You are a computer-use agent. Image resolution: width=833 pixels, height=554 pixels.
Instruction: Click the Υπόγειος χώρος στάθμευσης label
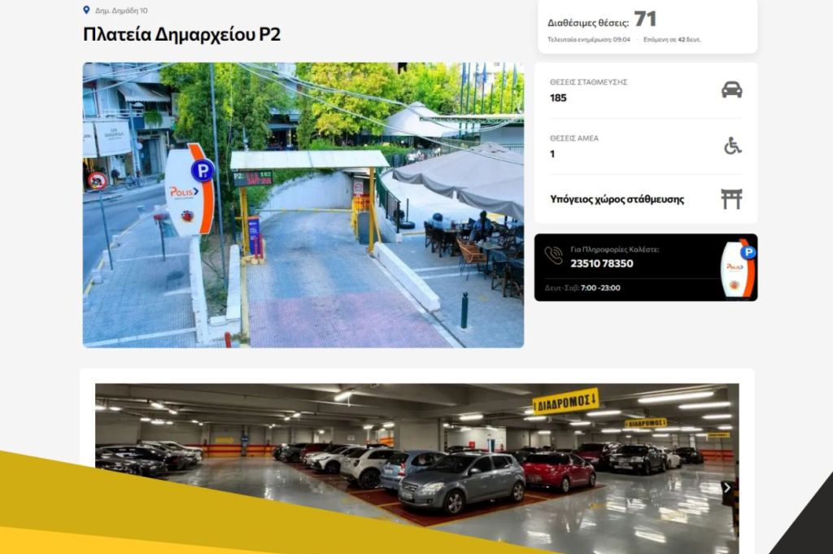[617, 199]
